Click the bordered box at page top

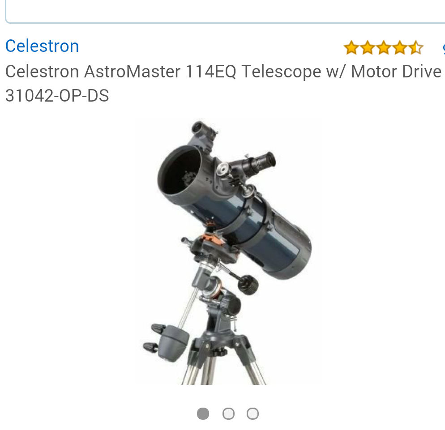point(225,11)
